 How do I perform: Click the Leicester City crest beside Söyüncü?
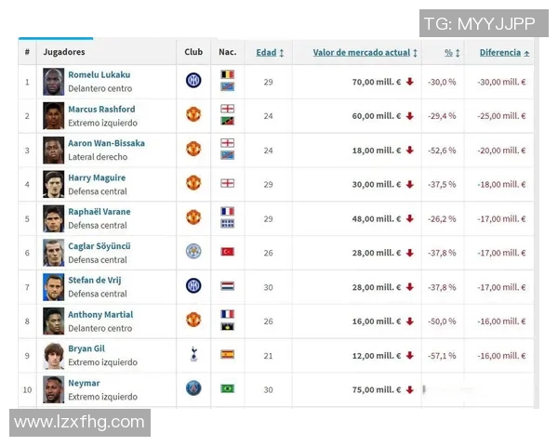193,251
